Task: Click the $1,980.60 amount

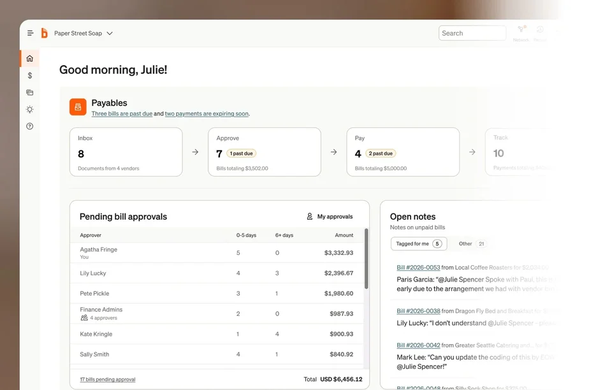Action: coord(339,293)
